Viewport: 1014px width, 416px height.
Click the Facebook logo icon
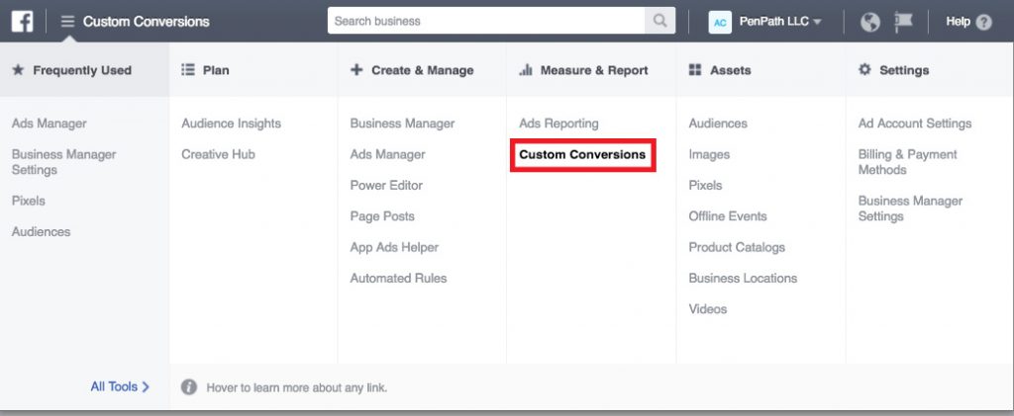point(22,22)
